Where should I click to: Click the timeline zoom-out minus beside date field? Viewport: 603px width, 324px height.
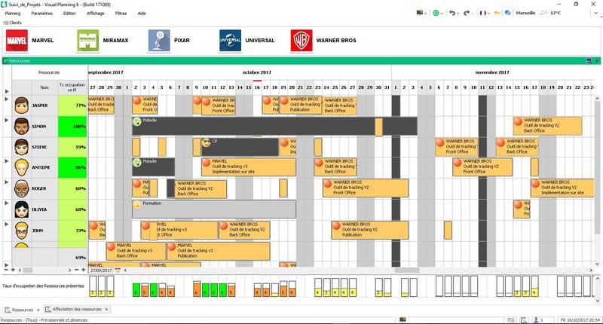point(77,271)
